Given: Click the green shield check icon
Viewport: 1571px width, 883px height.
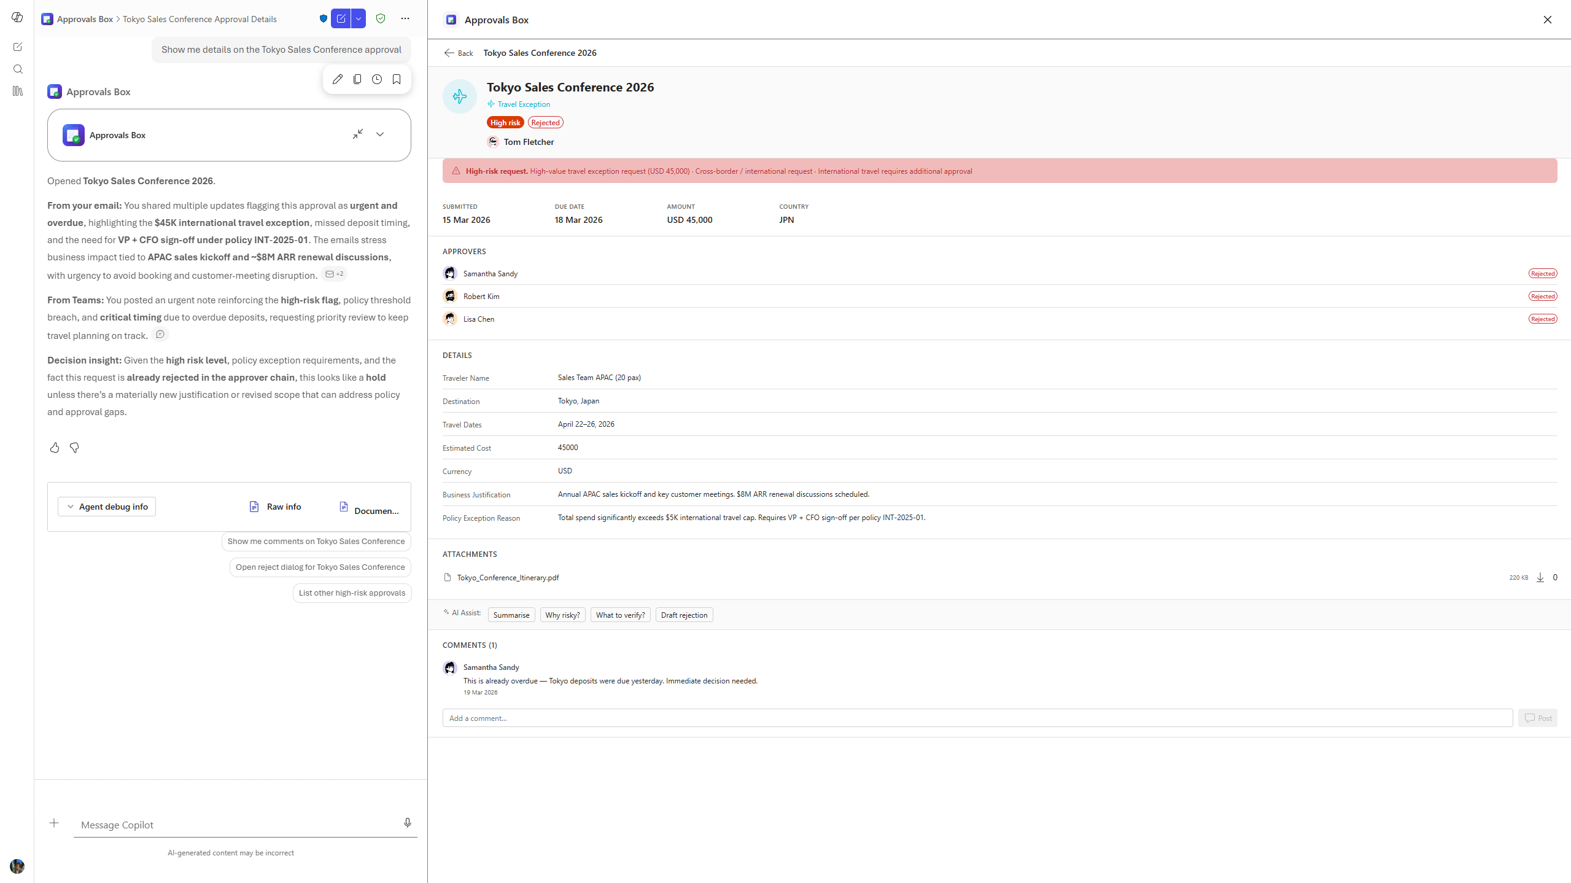Looking at the screenshot, I should (x=381, y=18).
